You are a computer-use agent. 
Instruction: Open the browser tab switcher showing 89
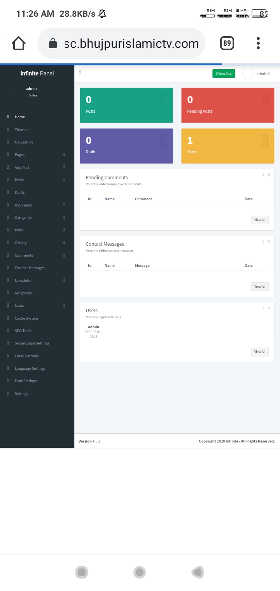227,43
